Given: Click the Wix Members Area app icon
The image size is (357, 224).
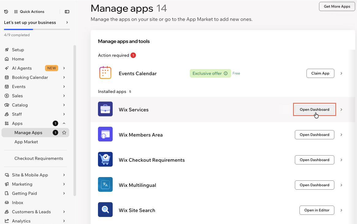Looking at the screenshot, I should click(105, 134).
